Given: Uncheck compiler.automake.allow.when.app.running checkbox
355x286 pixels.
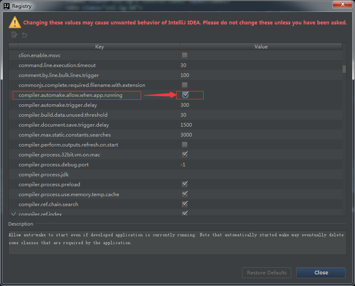Looking at the screenshot, I should point(185,95).
